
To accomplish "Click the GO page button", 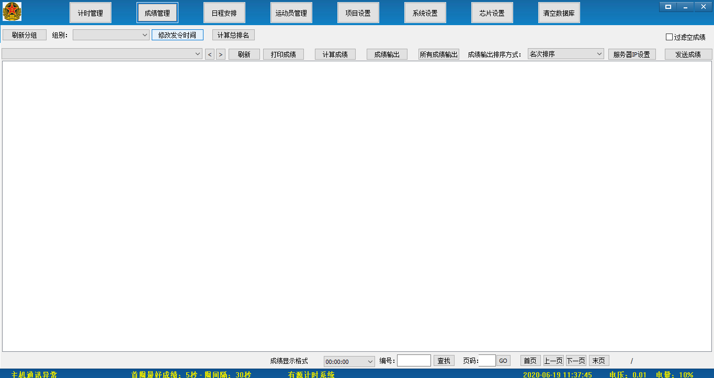I will 503,361.
